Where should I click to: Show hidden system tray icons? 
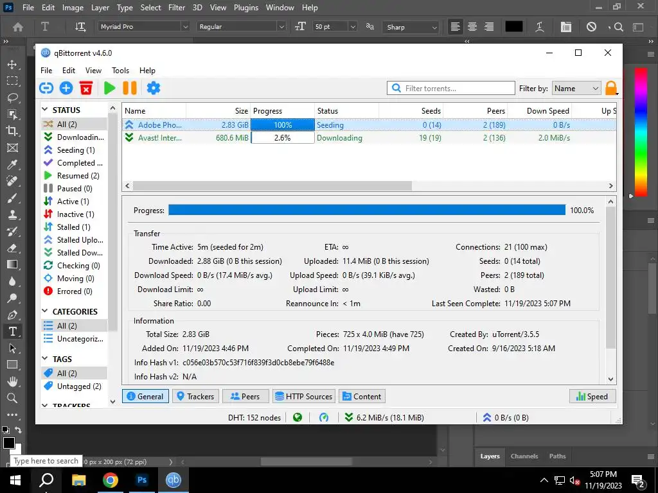point(544,480)
